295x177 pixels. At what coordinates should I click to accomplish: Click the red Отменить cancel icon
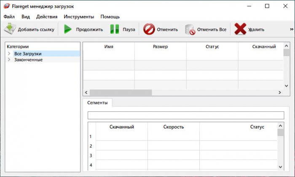click(x=149, y=29)
